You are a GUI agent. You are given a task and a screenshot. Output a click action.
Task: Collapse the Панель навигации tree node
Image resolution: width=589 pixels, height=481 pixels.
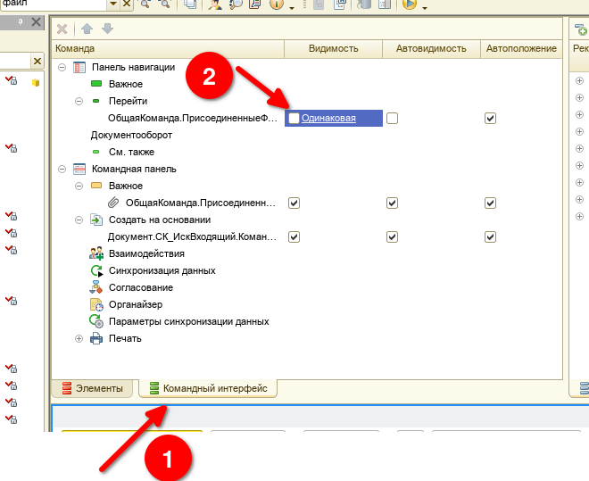(62, 67)
